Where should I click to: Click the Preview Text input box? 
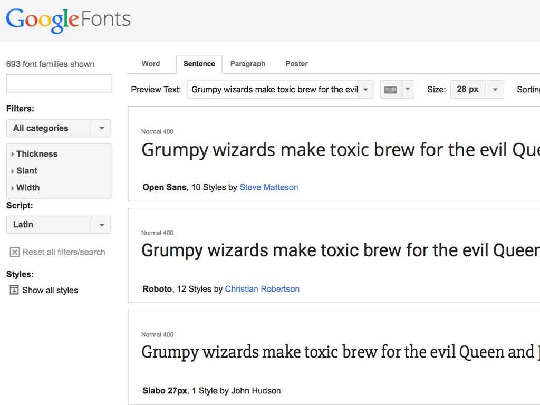(x=273, y=90)
